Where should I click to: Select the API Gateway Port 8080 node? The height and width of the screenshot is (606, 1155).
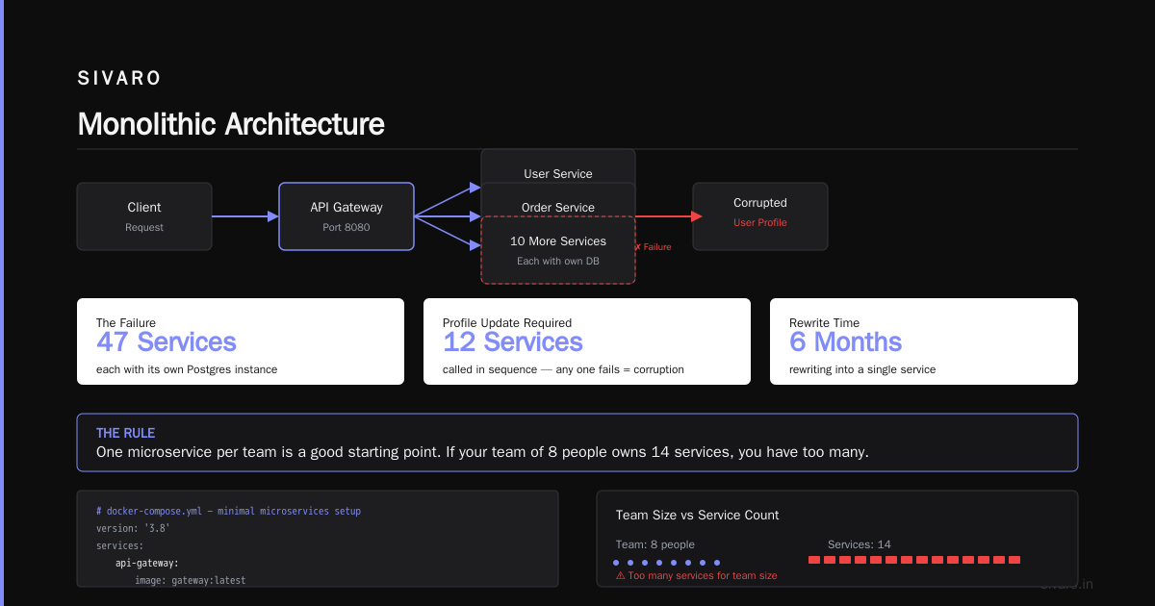pyautogui.click(x=346, y=216)
